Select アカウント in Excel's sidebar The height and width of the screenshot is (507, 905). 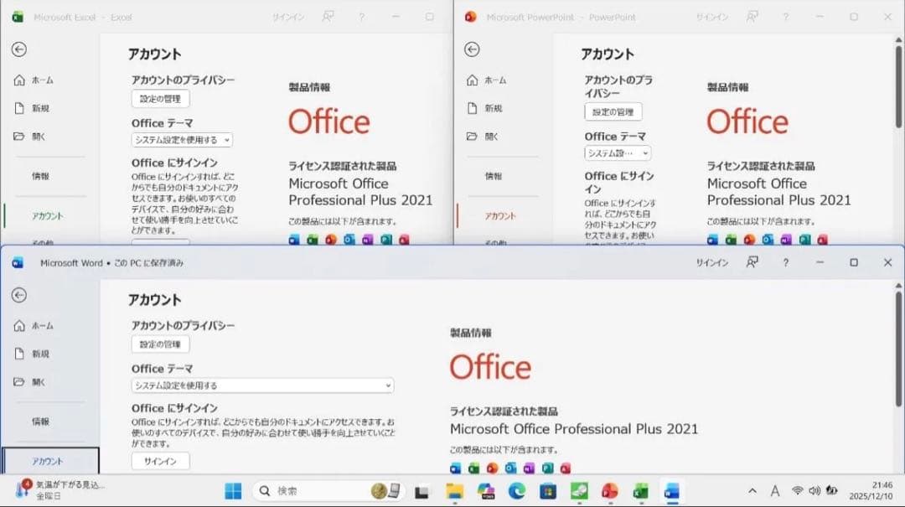(x=44, y=215)
